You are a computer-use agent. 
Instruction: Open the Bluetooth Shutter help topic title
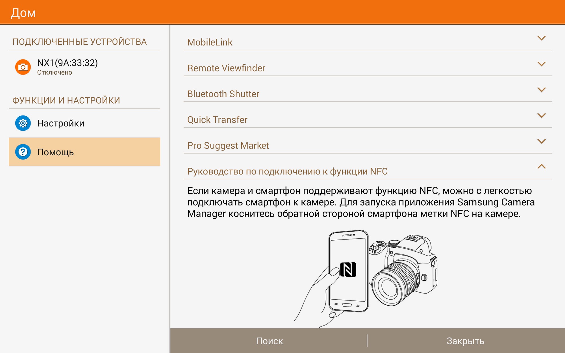click(x=223, y=94)
